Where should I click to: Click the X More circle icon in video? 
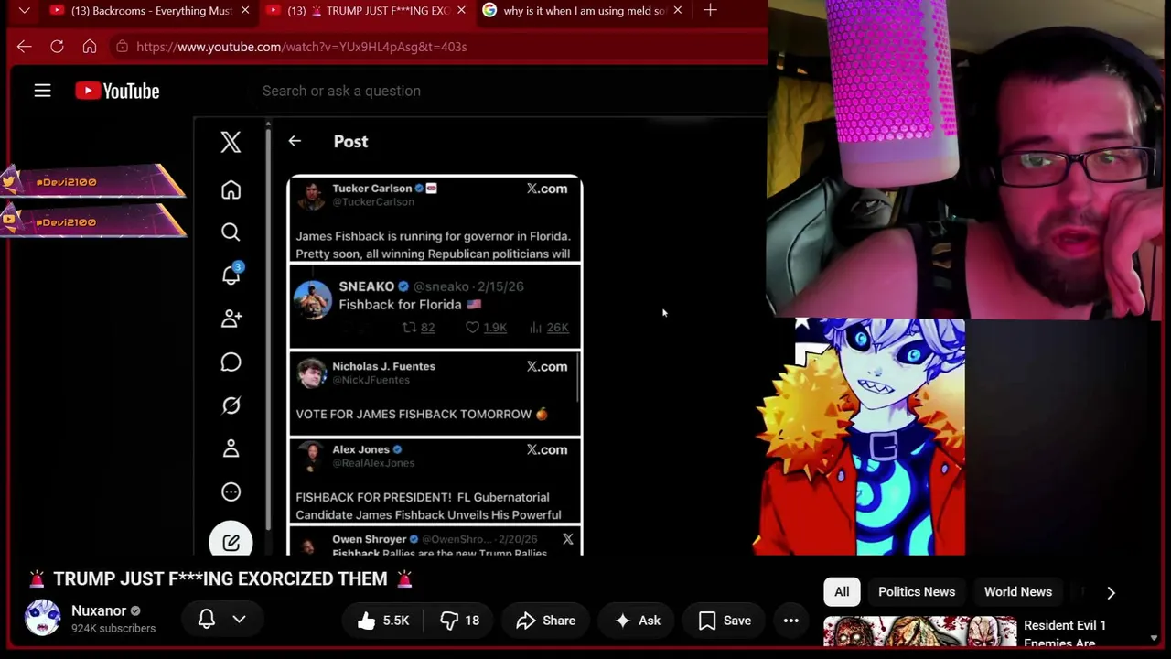click(231, 492)
